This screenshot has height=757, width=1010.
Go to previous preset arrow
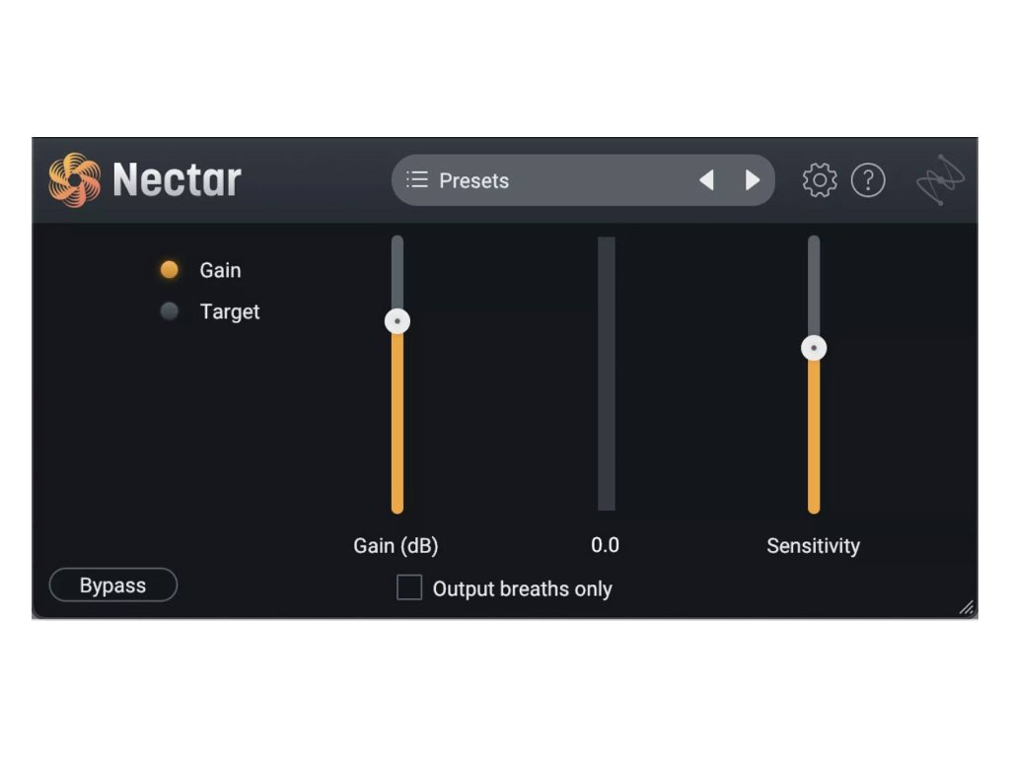(706, 180)
